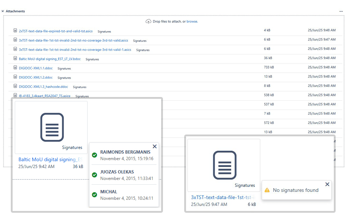Click Signatures badge on the 3xTST preview document
This screenshot has height=216, width=345.
(x=245, y=185)
